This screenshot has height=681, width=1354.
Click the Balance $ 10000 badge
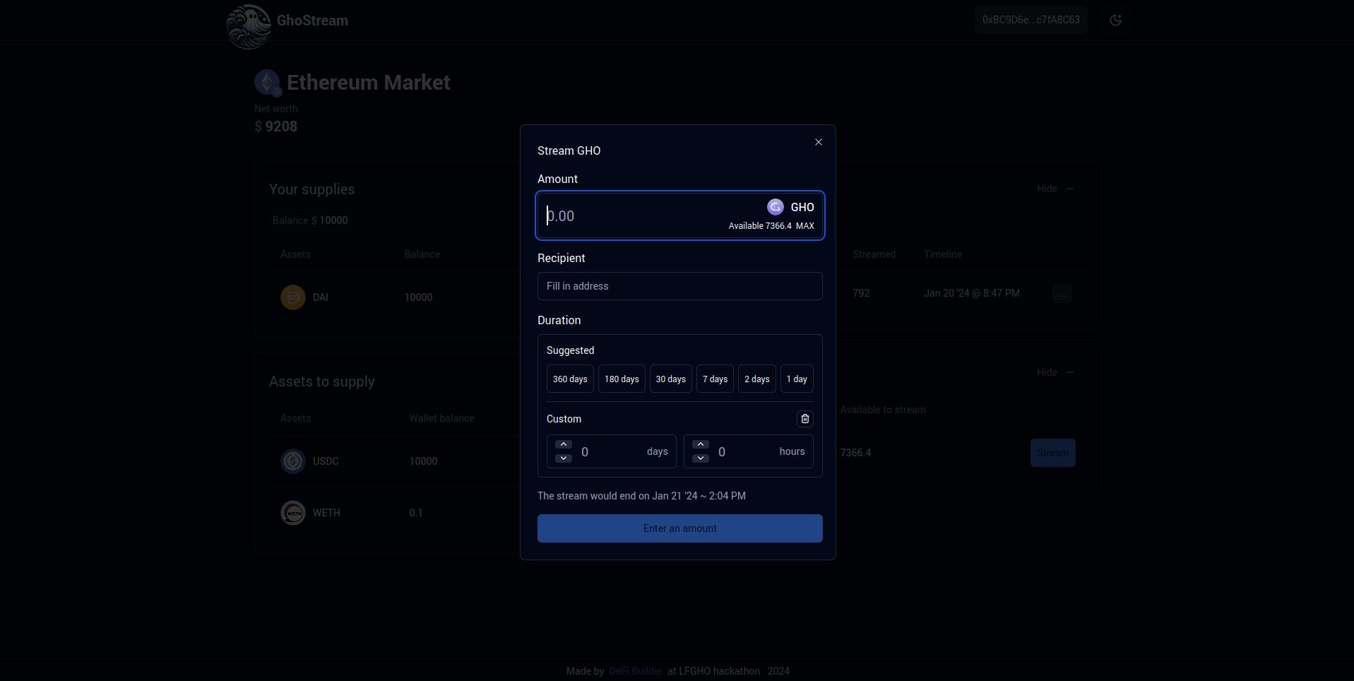click(310, 220)
